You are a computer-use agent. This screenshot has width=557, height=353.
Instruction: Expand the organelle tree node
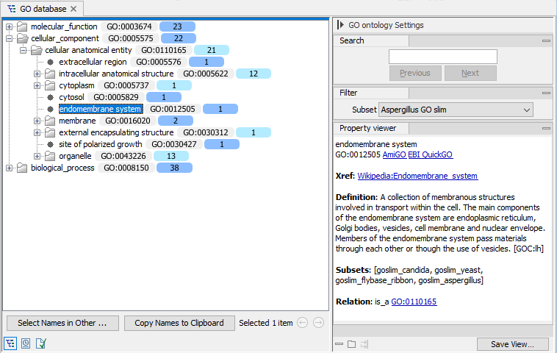coord(37,156)
